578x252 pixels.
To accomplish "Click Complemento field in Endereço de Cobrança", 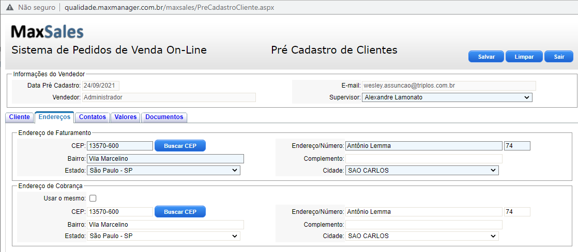I will tap(424, 225).
